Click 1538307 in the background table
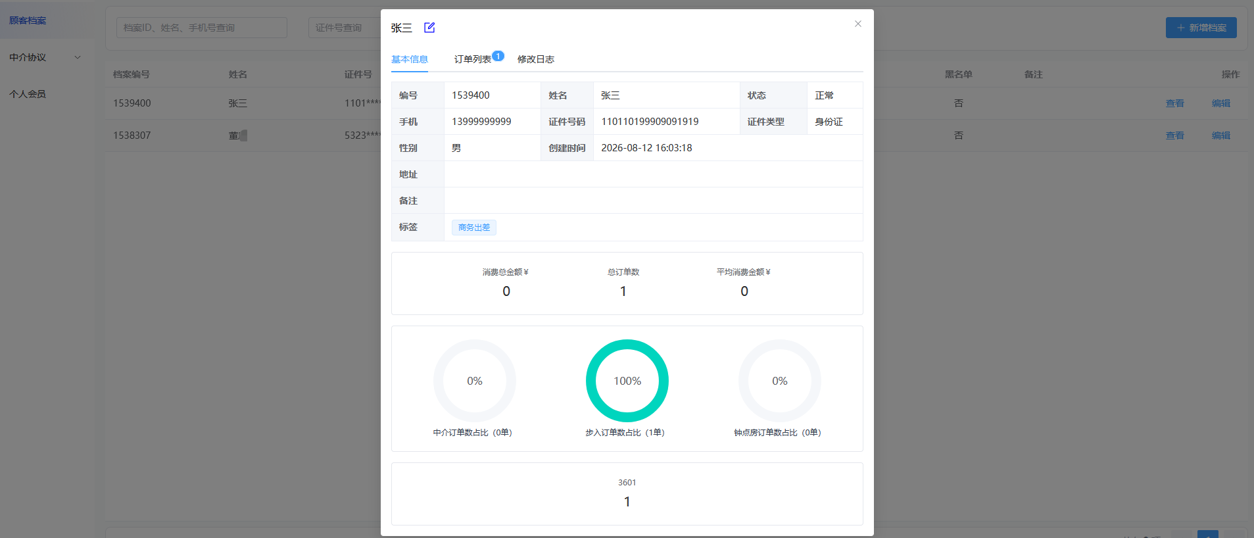This screenshot has height=538, width=1254. click(x=132, y=135)
